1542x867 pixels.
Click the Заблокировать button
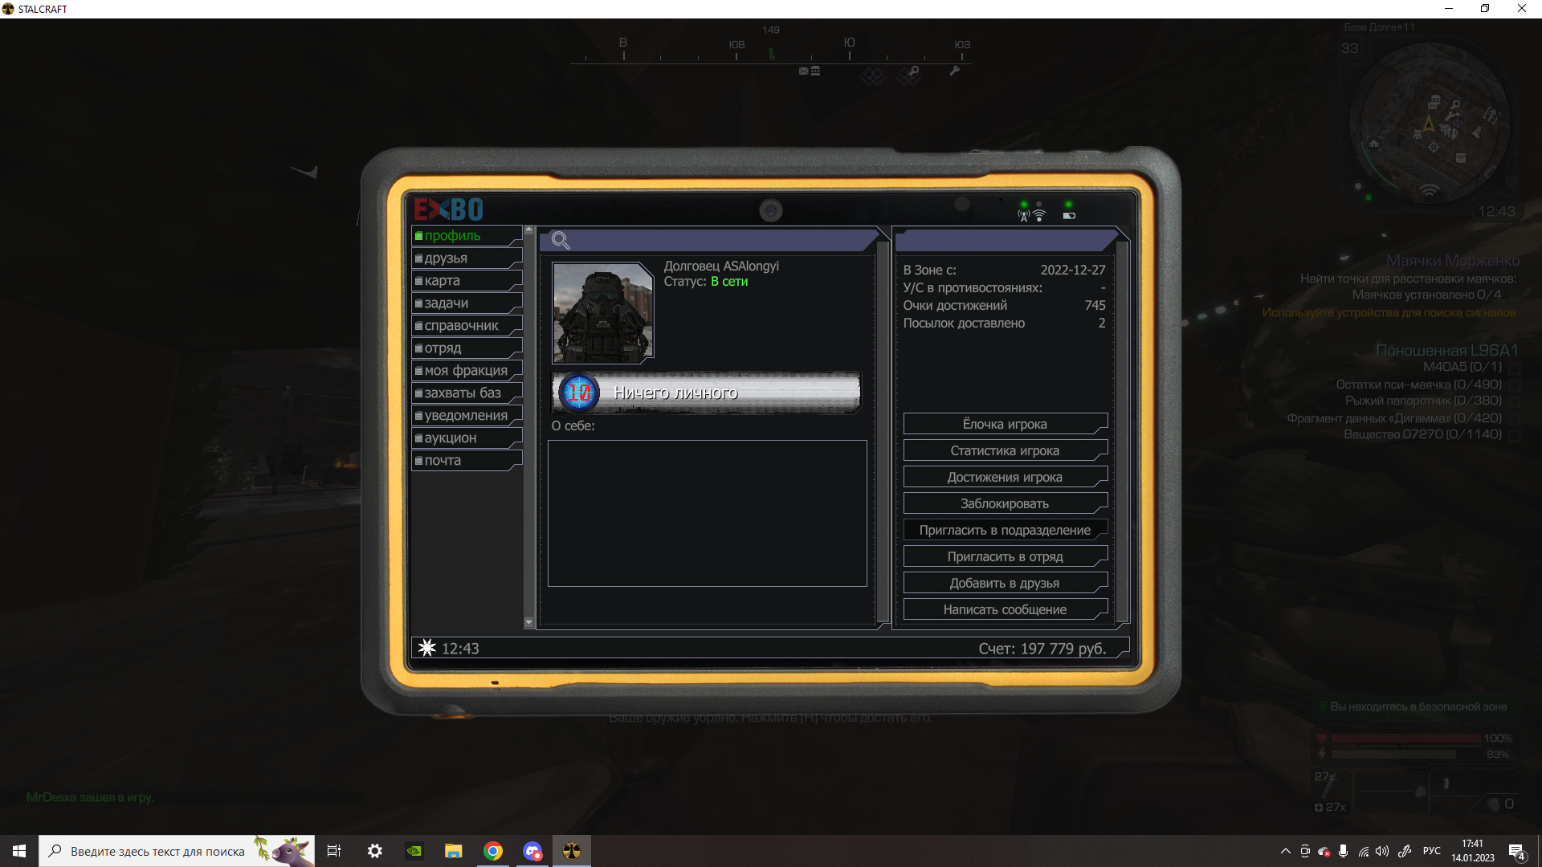pos(1005,503)
